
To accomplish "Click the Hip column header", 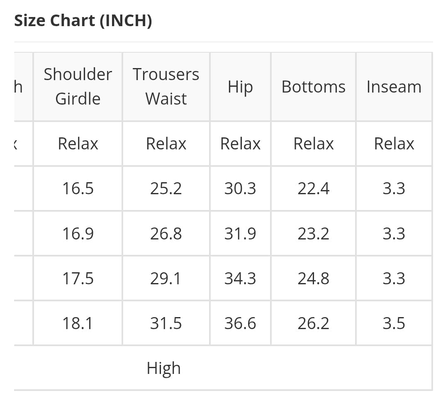I will (240, 87).
